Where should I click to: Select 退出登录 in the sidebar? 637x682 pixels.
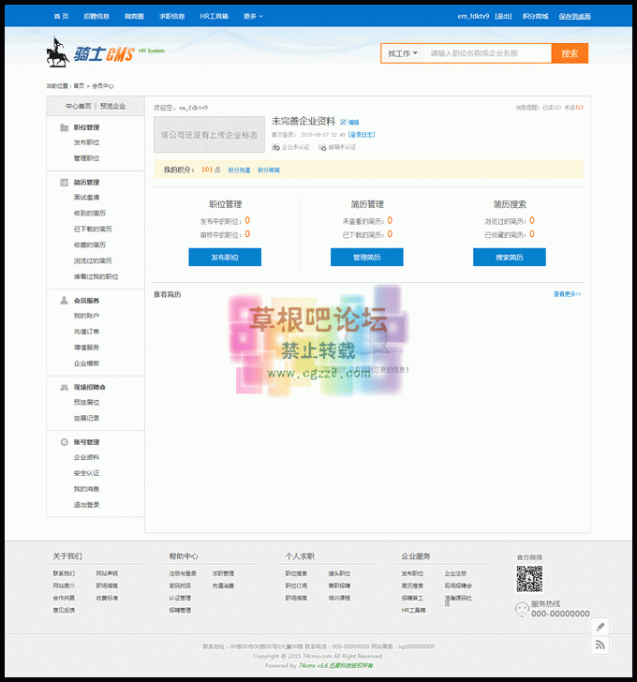[86, 505]
